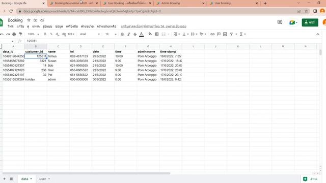This screenshot has width=326, height=183.
Task: Switch to the Booking Reservation browser tab
Action: coord(74,4)
